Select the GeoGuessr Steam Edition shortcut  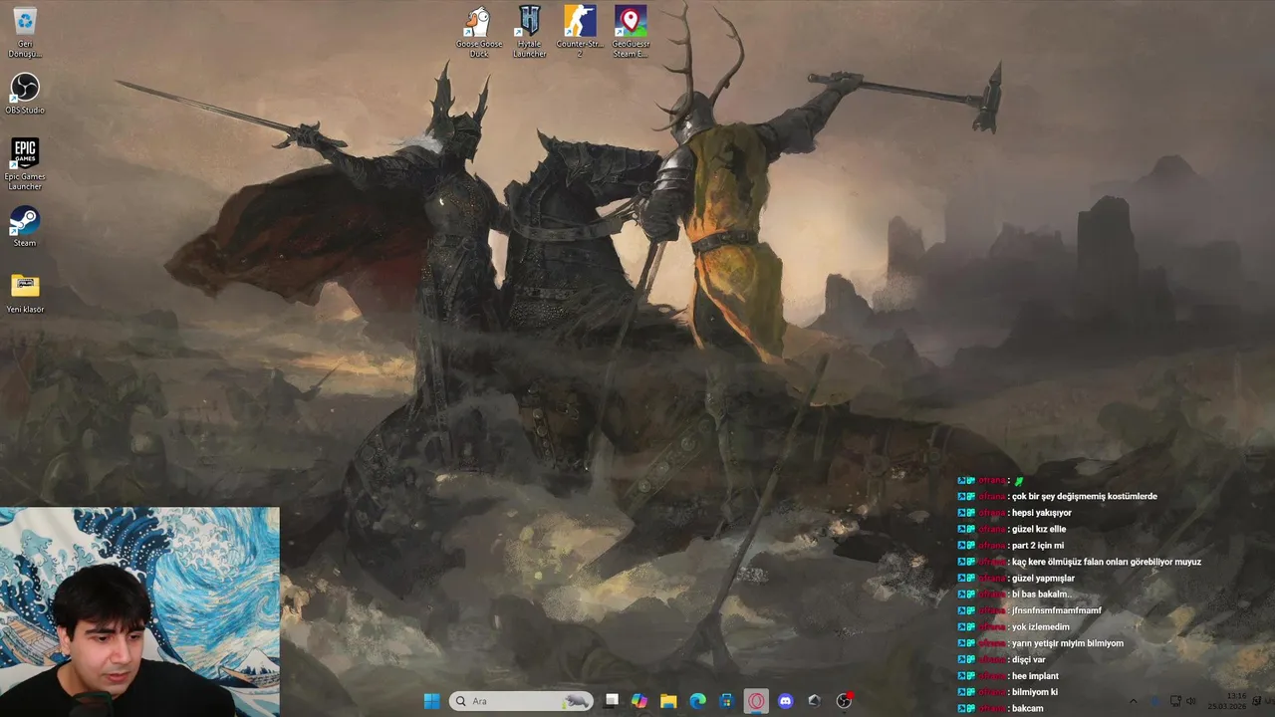pos(630,32)
